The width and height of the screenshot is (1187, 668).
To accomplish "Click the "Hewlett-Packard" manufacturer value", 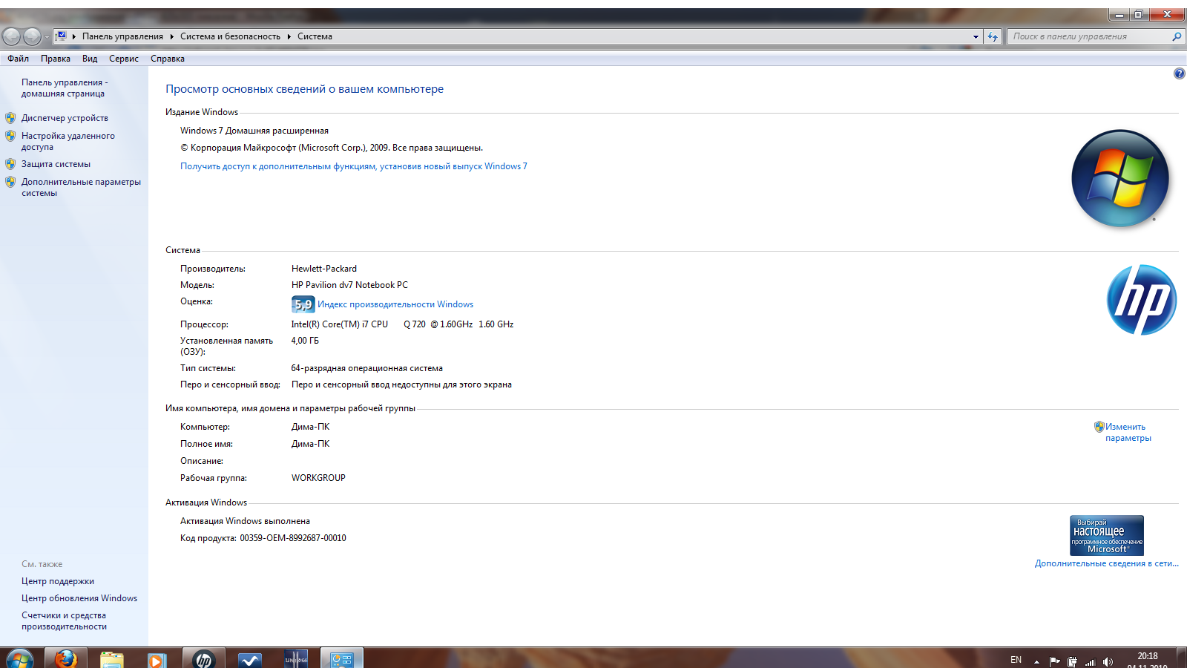I will pos(324,269).
